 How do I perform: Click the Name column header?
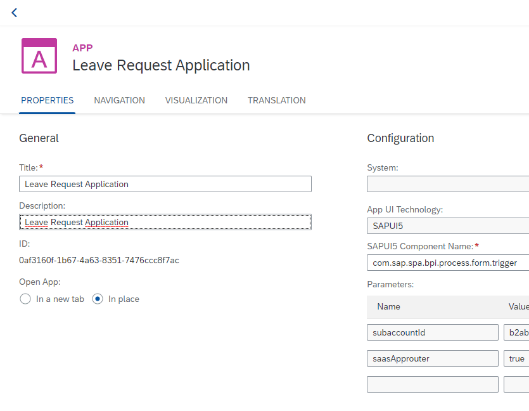point(389,306)
